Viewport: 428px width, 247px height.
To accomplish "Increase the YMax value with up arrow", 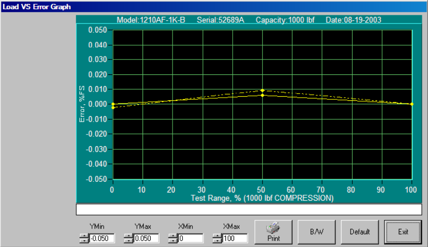I will coord(128,236).
